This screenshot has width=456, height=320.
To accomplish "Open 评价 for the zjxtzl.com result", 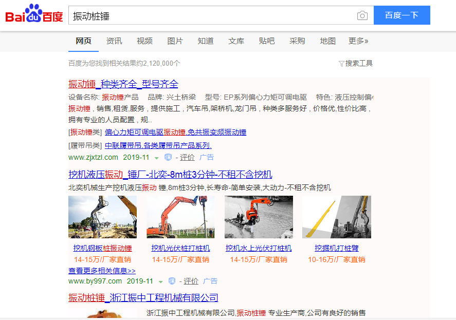I will [187, 158].
